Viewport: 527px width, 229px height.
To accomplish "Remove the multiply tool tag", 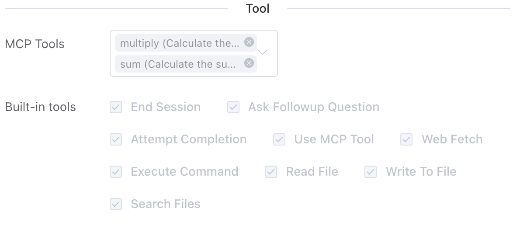I will point(249,42).
